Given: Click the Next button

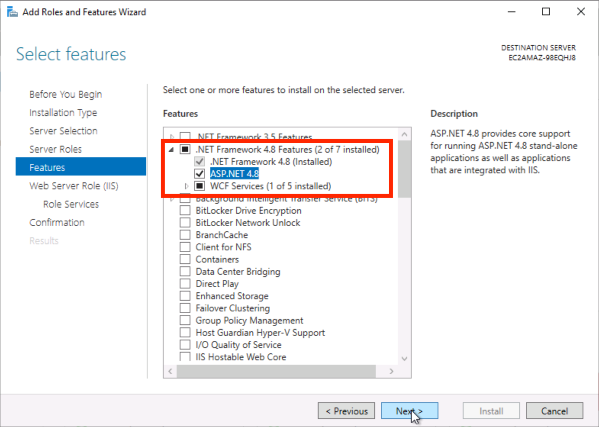Looking at the screenshot, I should pos(409,411).
